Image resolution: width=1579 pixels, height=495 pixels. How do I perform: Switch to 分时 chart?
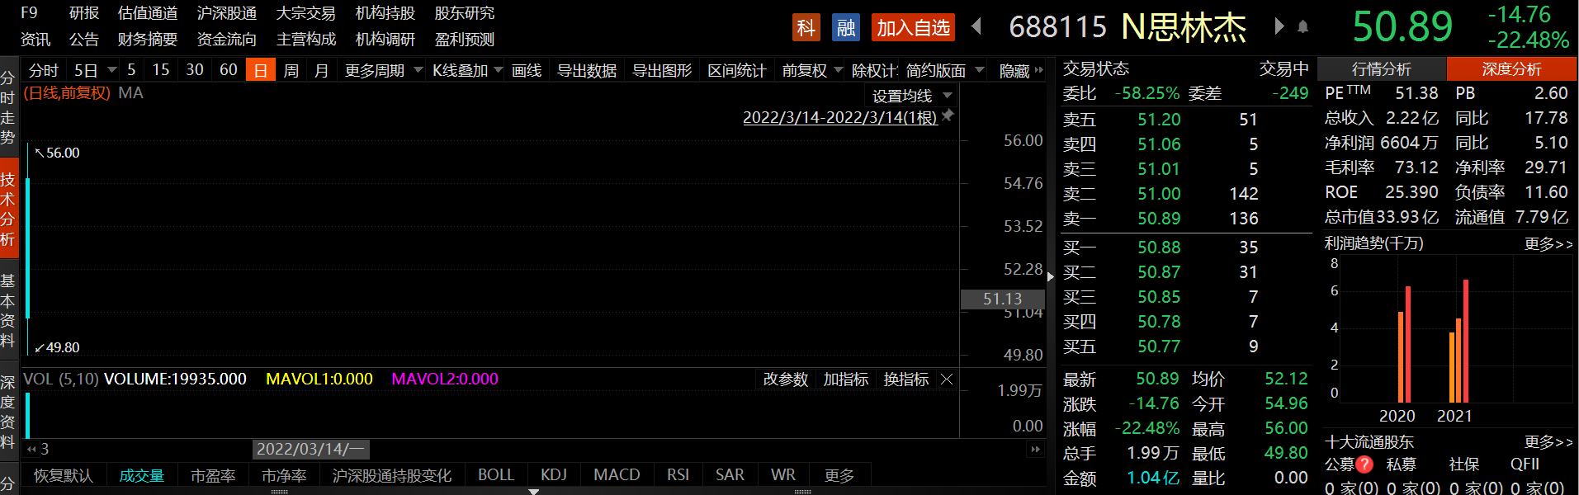point(43,70)
